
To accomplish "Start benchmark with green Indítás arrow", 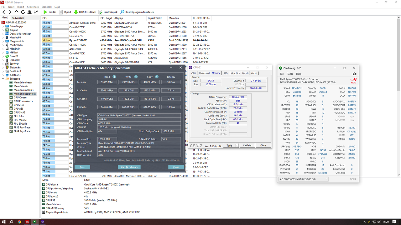I will click(50, 12).
